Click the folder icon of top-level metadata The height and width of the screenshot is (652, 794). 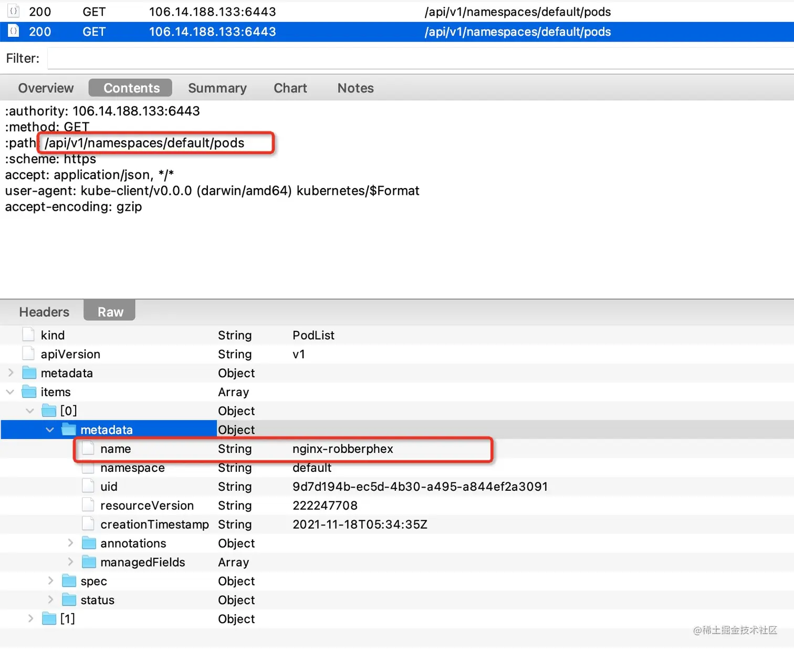(x=29, y=372)
